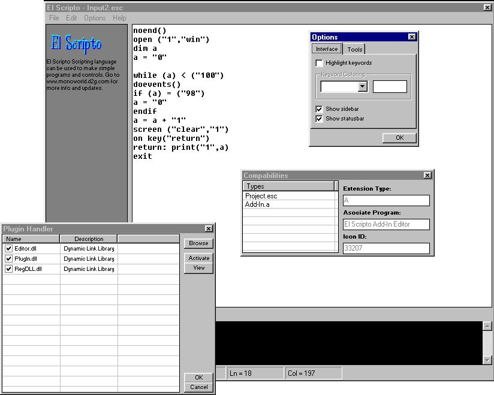Click the 'while (a) < ("100")' code line

pyautogui.click(x=178, y=76)
